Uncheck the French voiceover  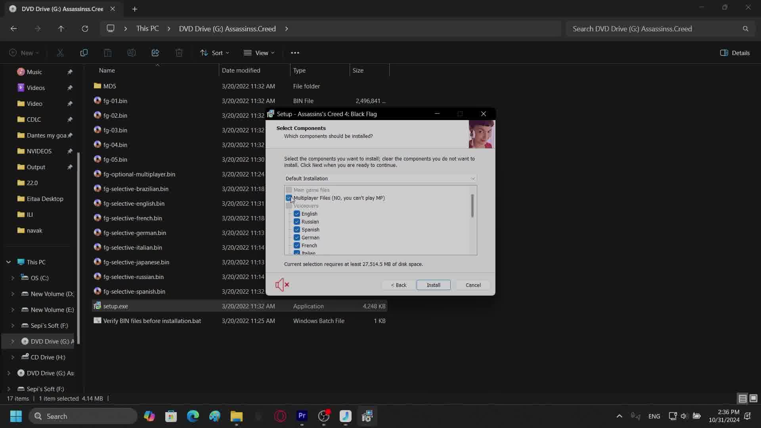coord(297,245)
